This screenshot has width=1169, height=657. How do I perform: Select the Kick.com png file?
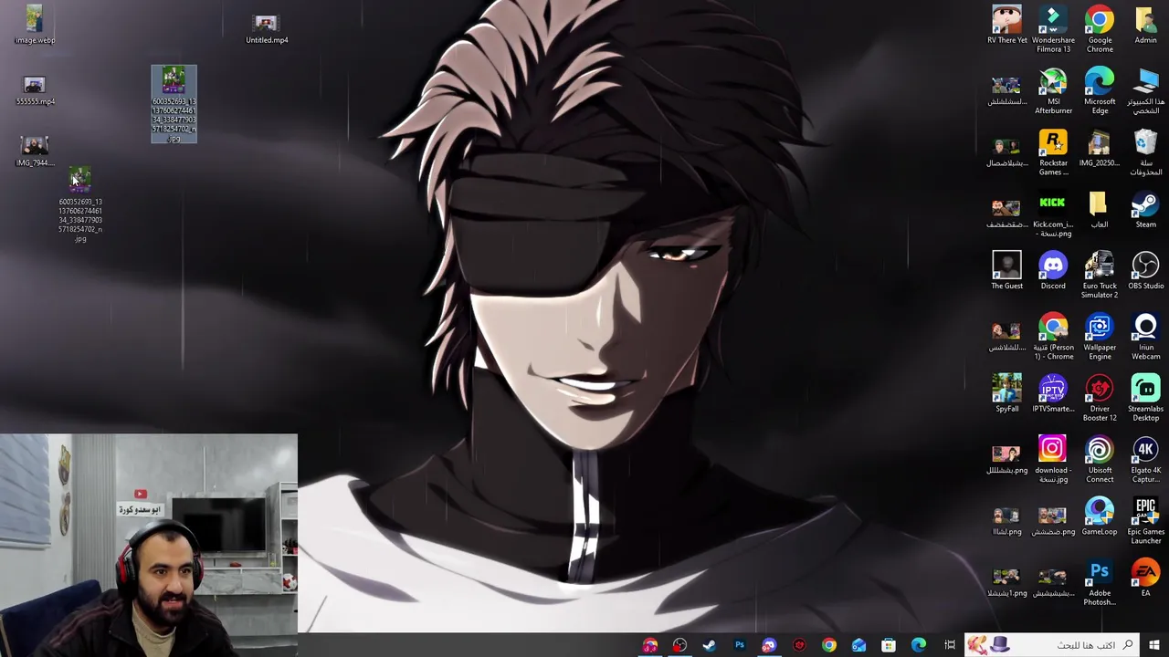1053,214
